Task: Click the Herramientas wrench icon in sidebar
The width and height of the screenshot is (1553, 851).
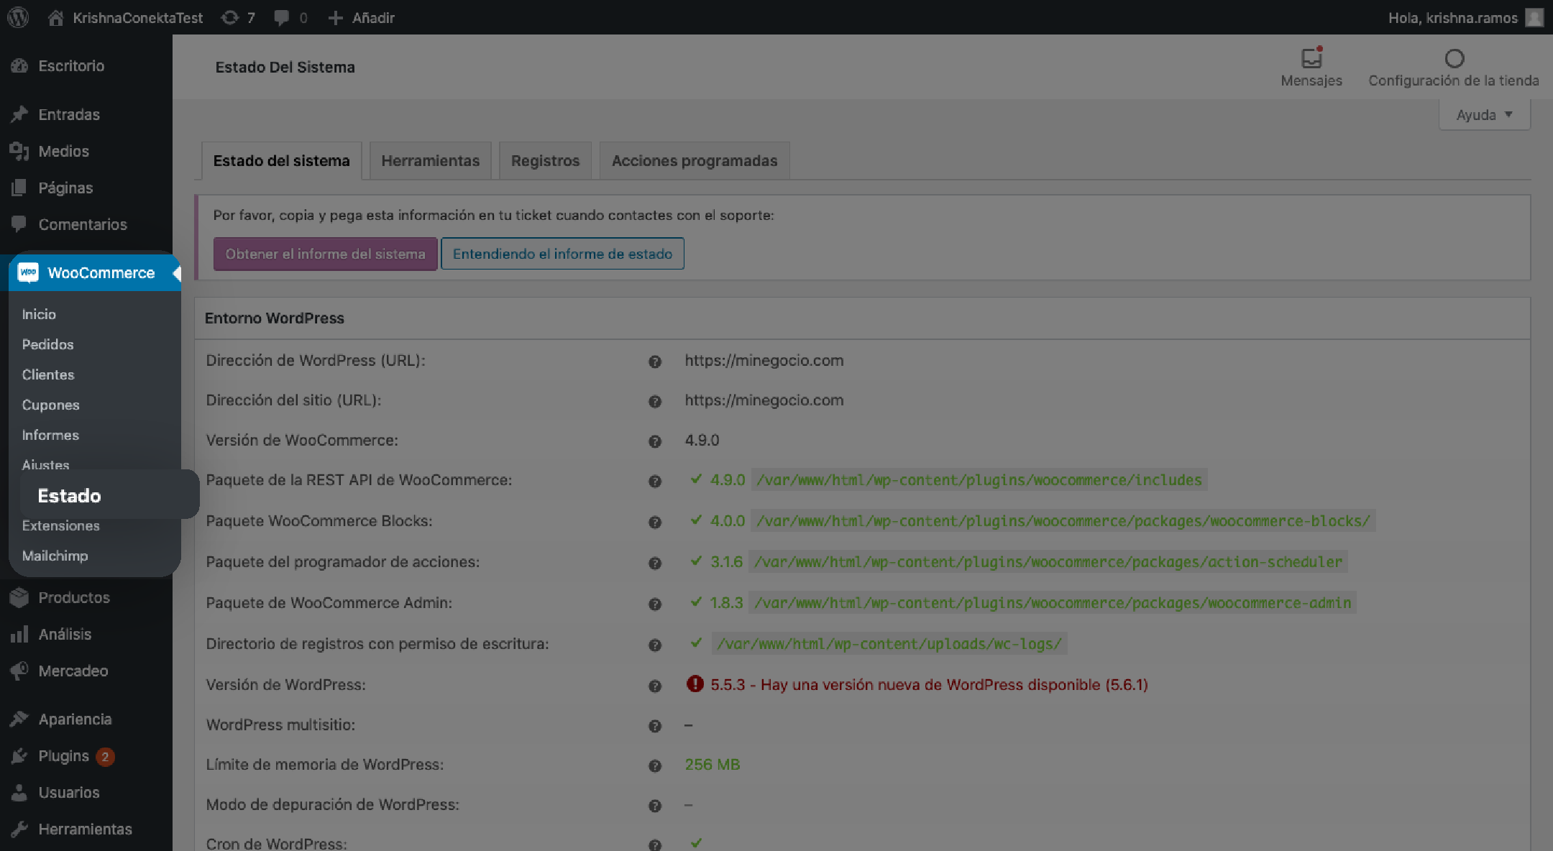Action: [x=19, y=829]
